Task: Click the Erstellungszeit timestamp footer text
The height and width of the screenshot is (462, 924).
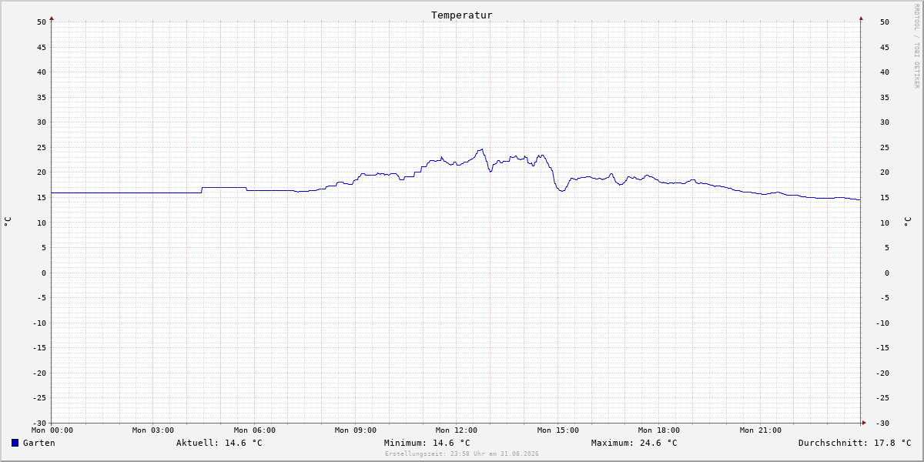Action: coord(462,454)
